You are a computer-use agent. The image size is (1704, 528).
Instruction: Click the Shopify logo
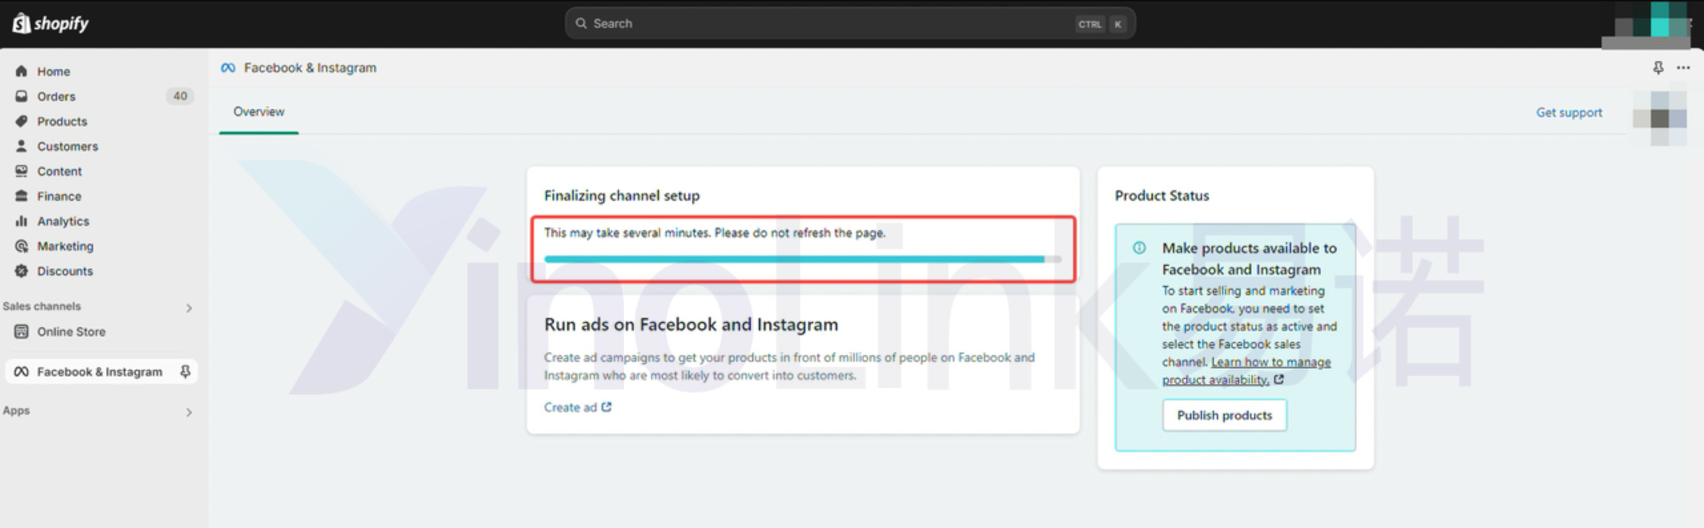click(x=51, y=23)
